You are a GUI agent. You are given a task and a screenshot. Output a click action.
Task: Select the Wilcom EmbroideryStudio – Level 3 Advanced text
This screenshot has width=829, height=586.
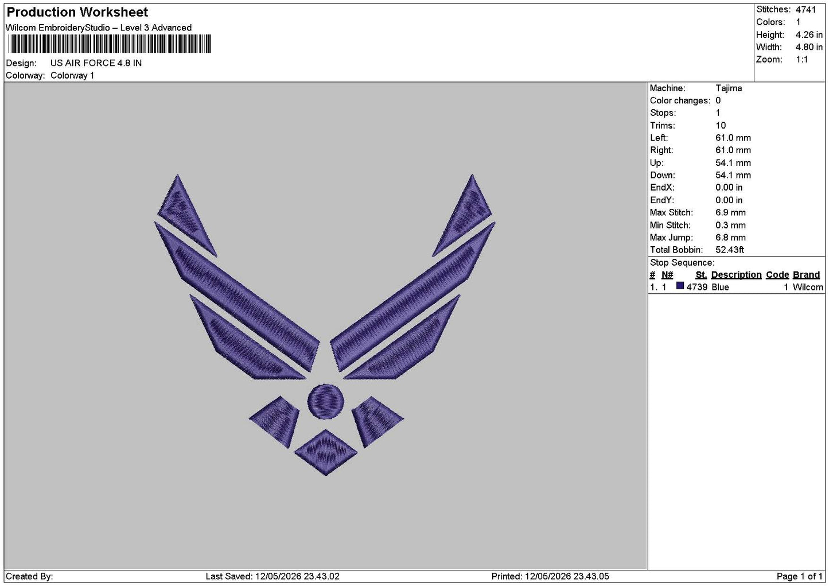coord(99,28)
